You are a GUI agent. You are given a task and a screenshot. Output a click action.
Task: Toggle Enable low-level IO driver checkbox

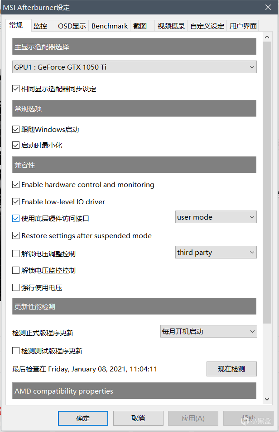tap(16, 202)
